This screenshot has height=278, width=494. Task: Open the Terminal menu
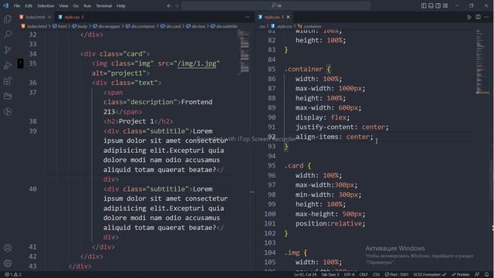pyautogui.click(x=104, y=5)
